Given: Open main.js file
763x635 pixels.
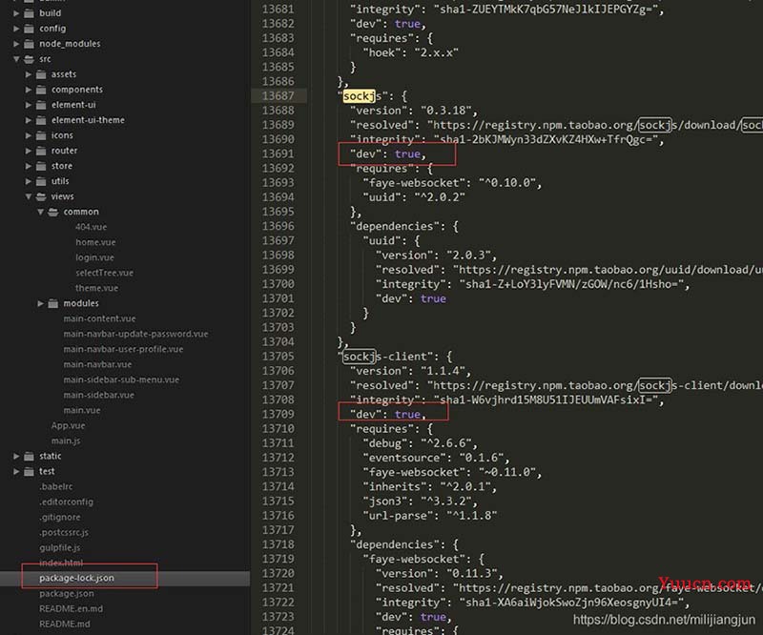Looking at the screenshot, I should 66,440.
